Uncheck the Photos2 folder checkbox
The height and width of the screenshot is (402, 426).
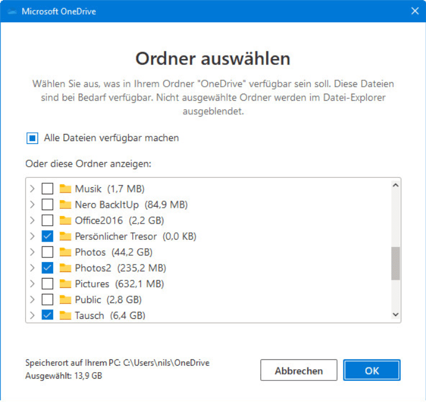pos(47,268)
